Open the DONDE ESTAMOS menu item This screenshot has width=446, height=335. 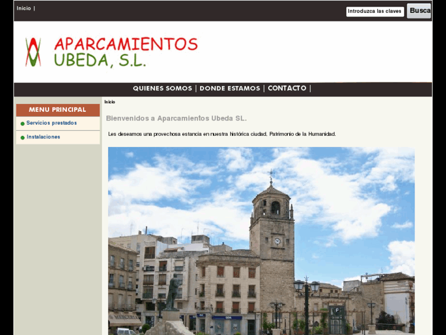click(x=230, y=89)
